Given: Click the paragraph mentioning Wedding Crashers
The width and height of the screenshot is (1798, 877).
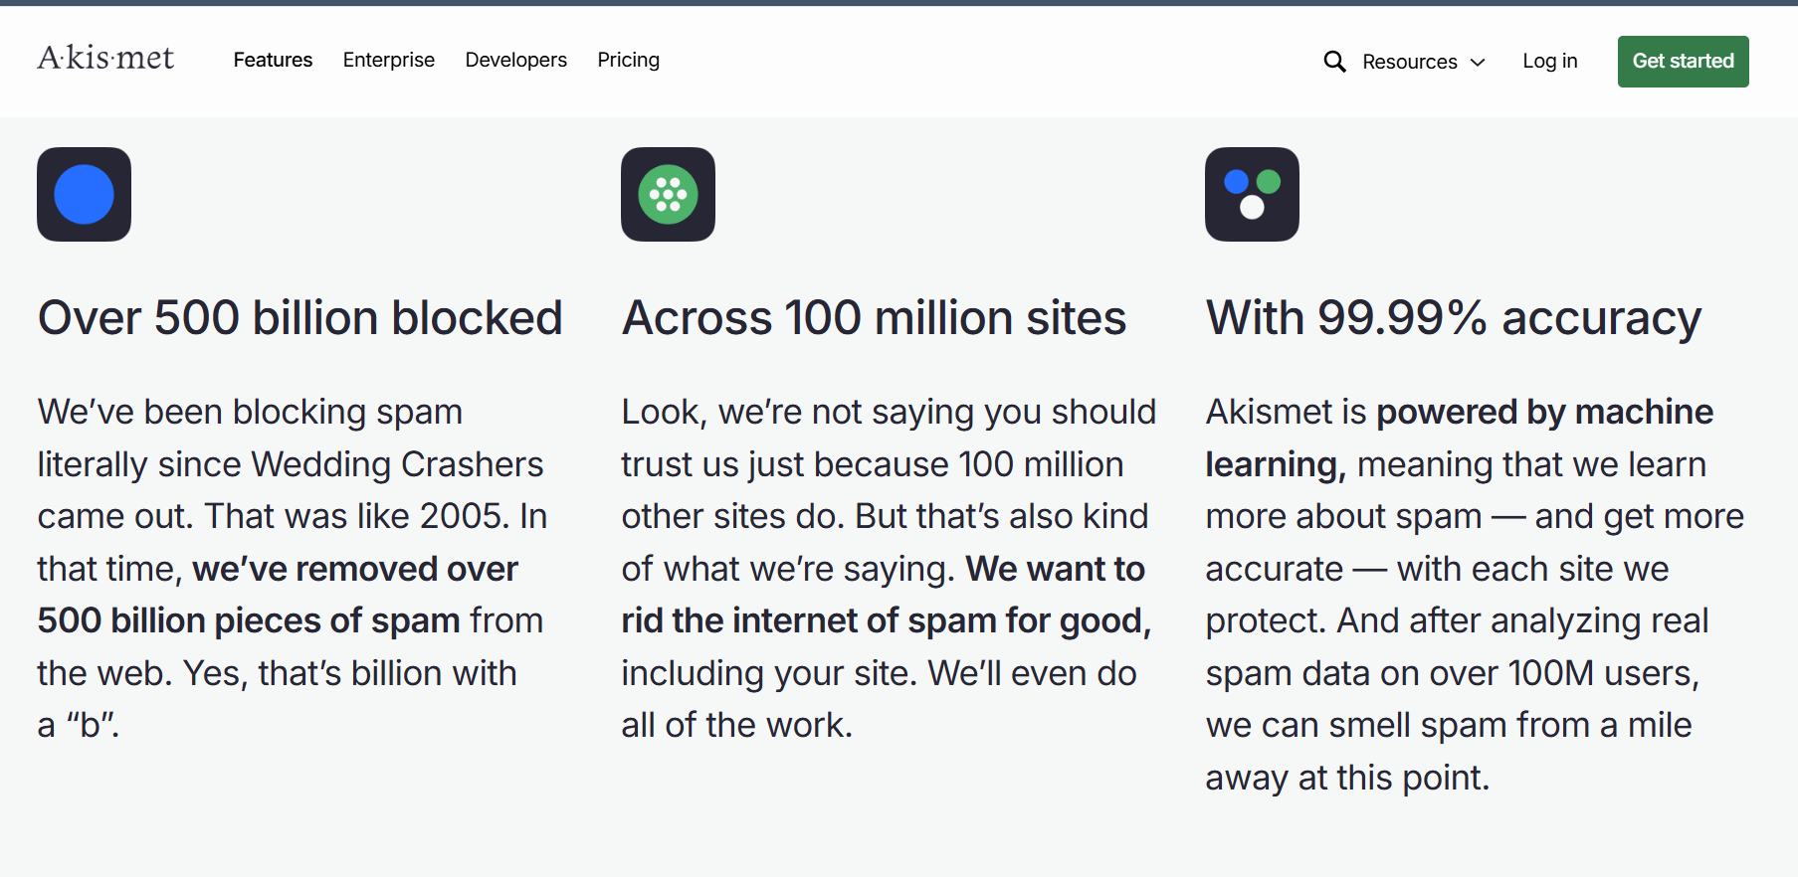Looking at the screenshot, I should 291,464.
